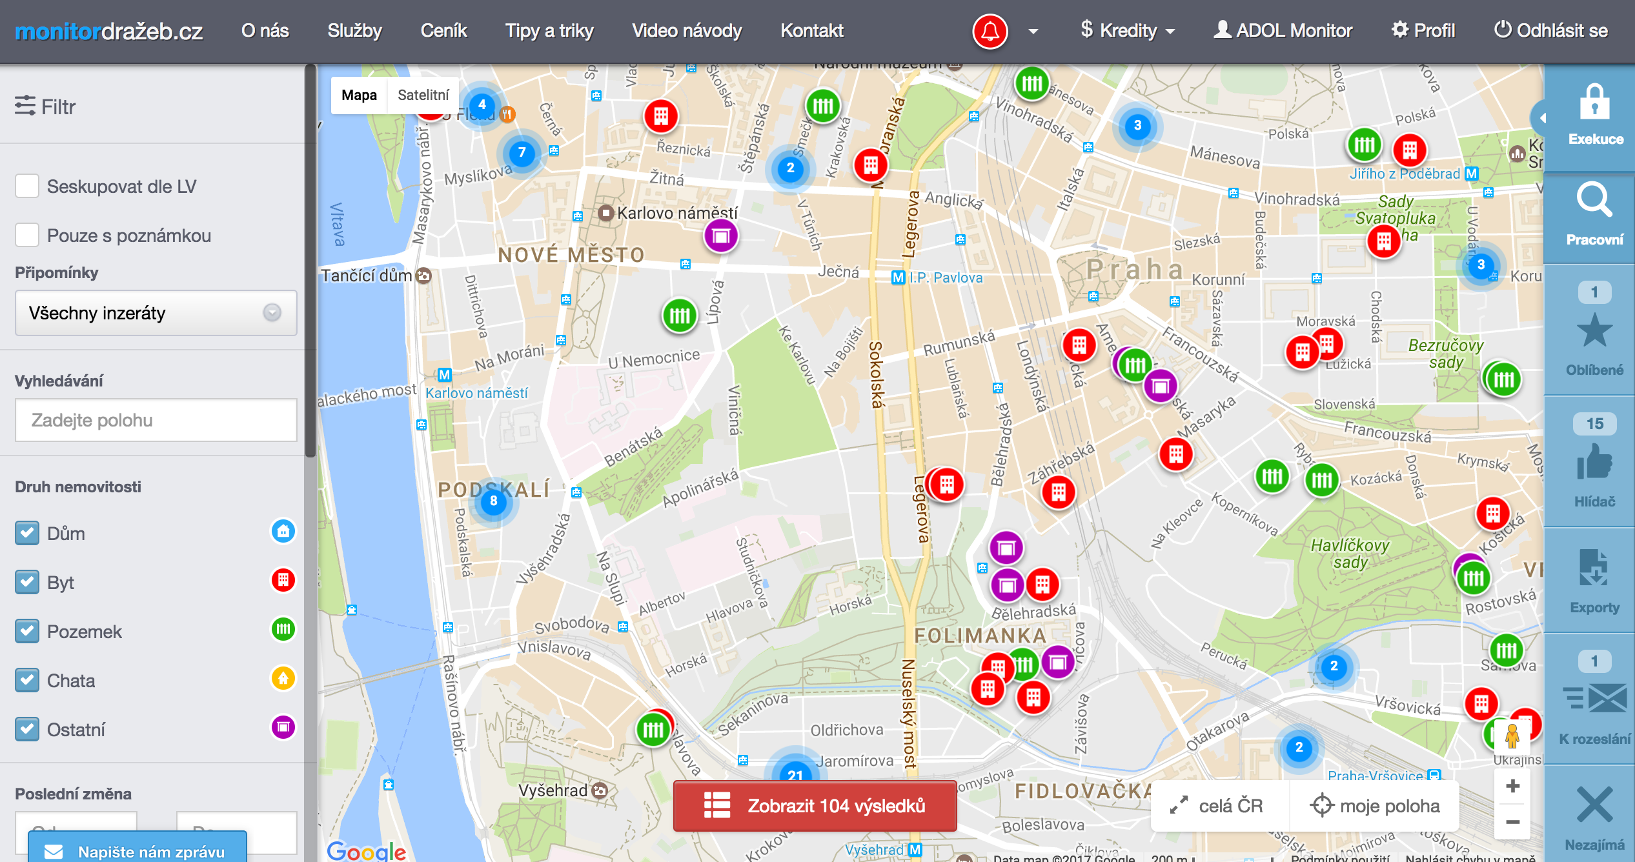1635x862 pixels.
Task: Open the O nás menu item
Action: [x=265, y=30]
